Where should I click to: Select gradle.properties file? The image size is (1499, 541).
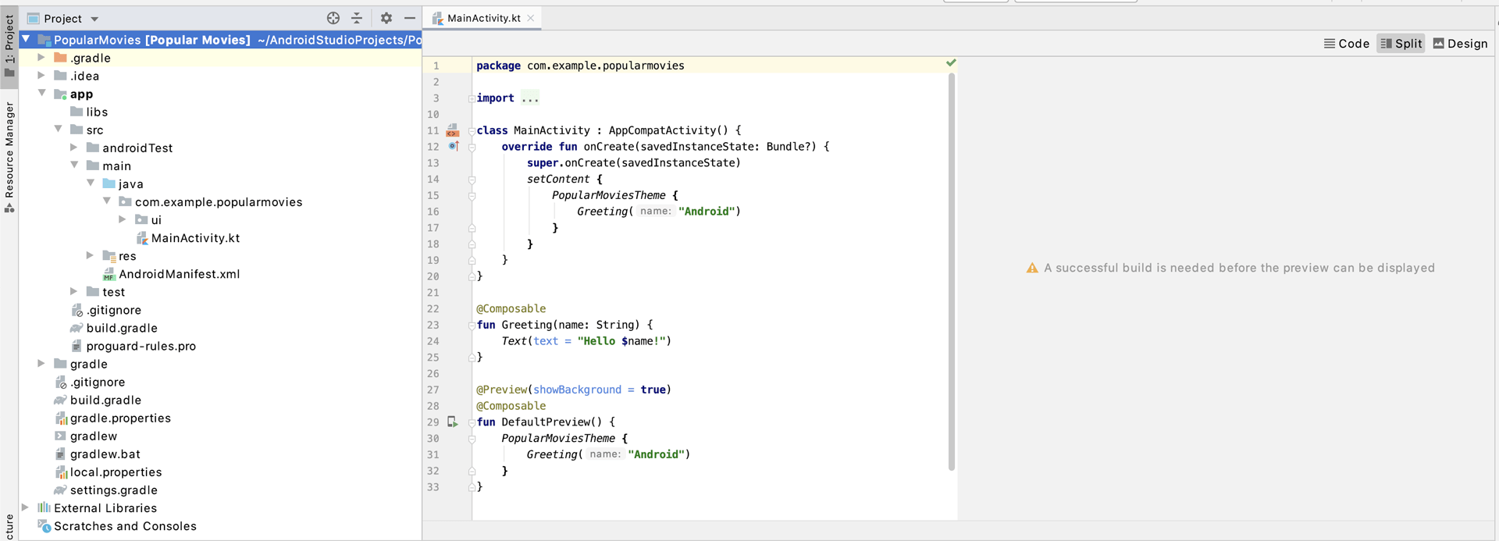click(120, 418)
